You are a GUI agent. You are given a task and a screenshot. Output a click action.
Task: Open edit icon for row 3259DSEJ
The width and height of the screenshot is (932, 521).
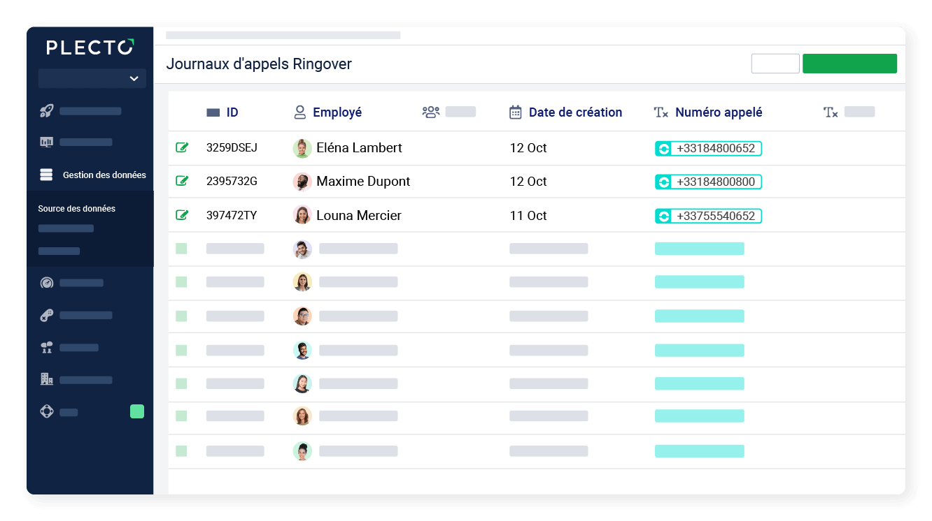[182, 147]
